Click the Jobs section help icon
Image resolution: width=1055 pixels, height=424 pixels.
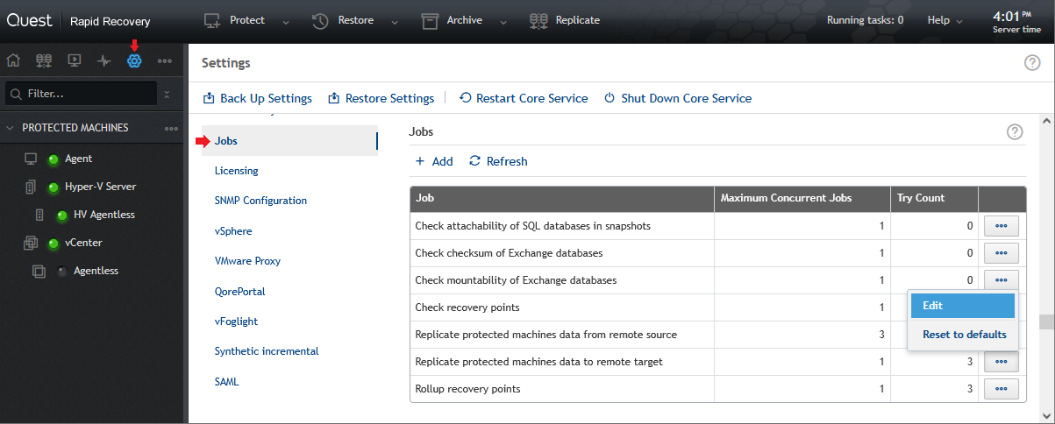tap(1015, 132)
